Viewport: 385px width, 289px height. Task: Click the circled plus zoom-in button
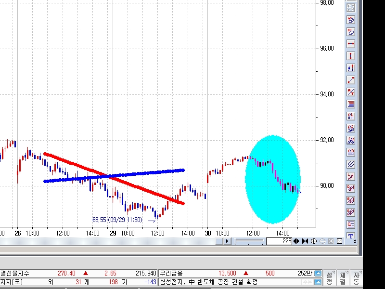coord(313,241)
